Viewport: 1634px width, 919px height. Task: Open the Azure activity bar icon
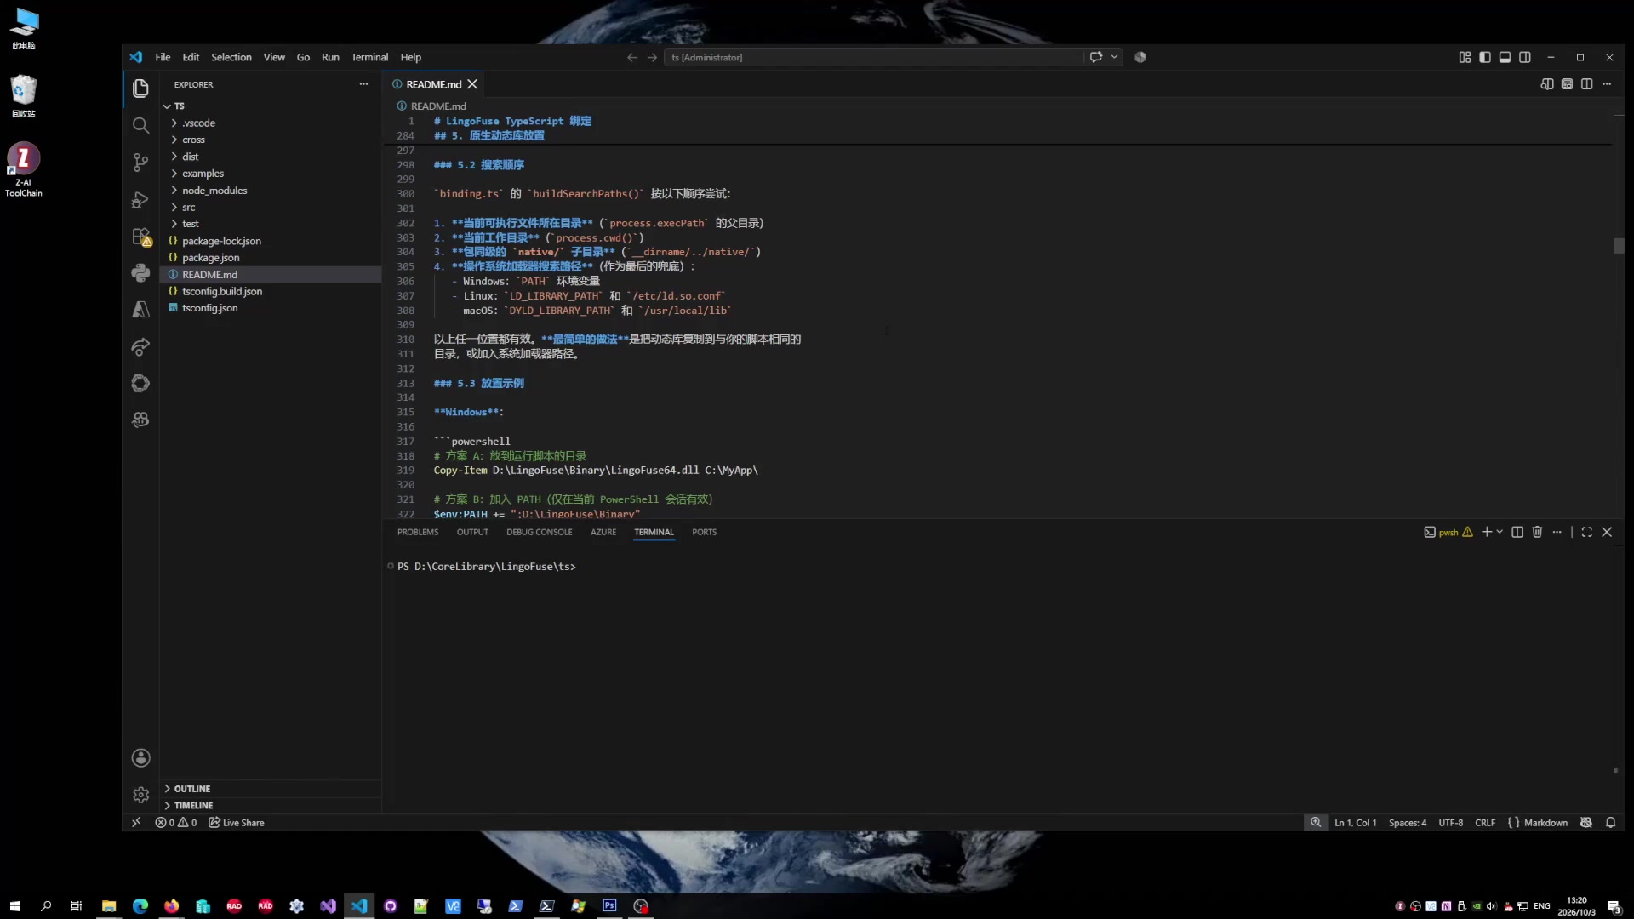click(x=140, y=310)
